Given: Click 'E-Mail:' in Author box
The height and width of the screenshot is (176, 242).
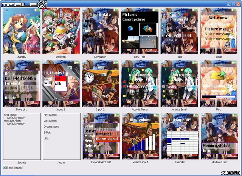Looking at the screenshot, I should [x=47, y=133].
